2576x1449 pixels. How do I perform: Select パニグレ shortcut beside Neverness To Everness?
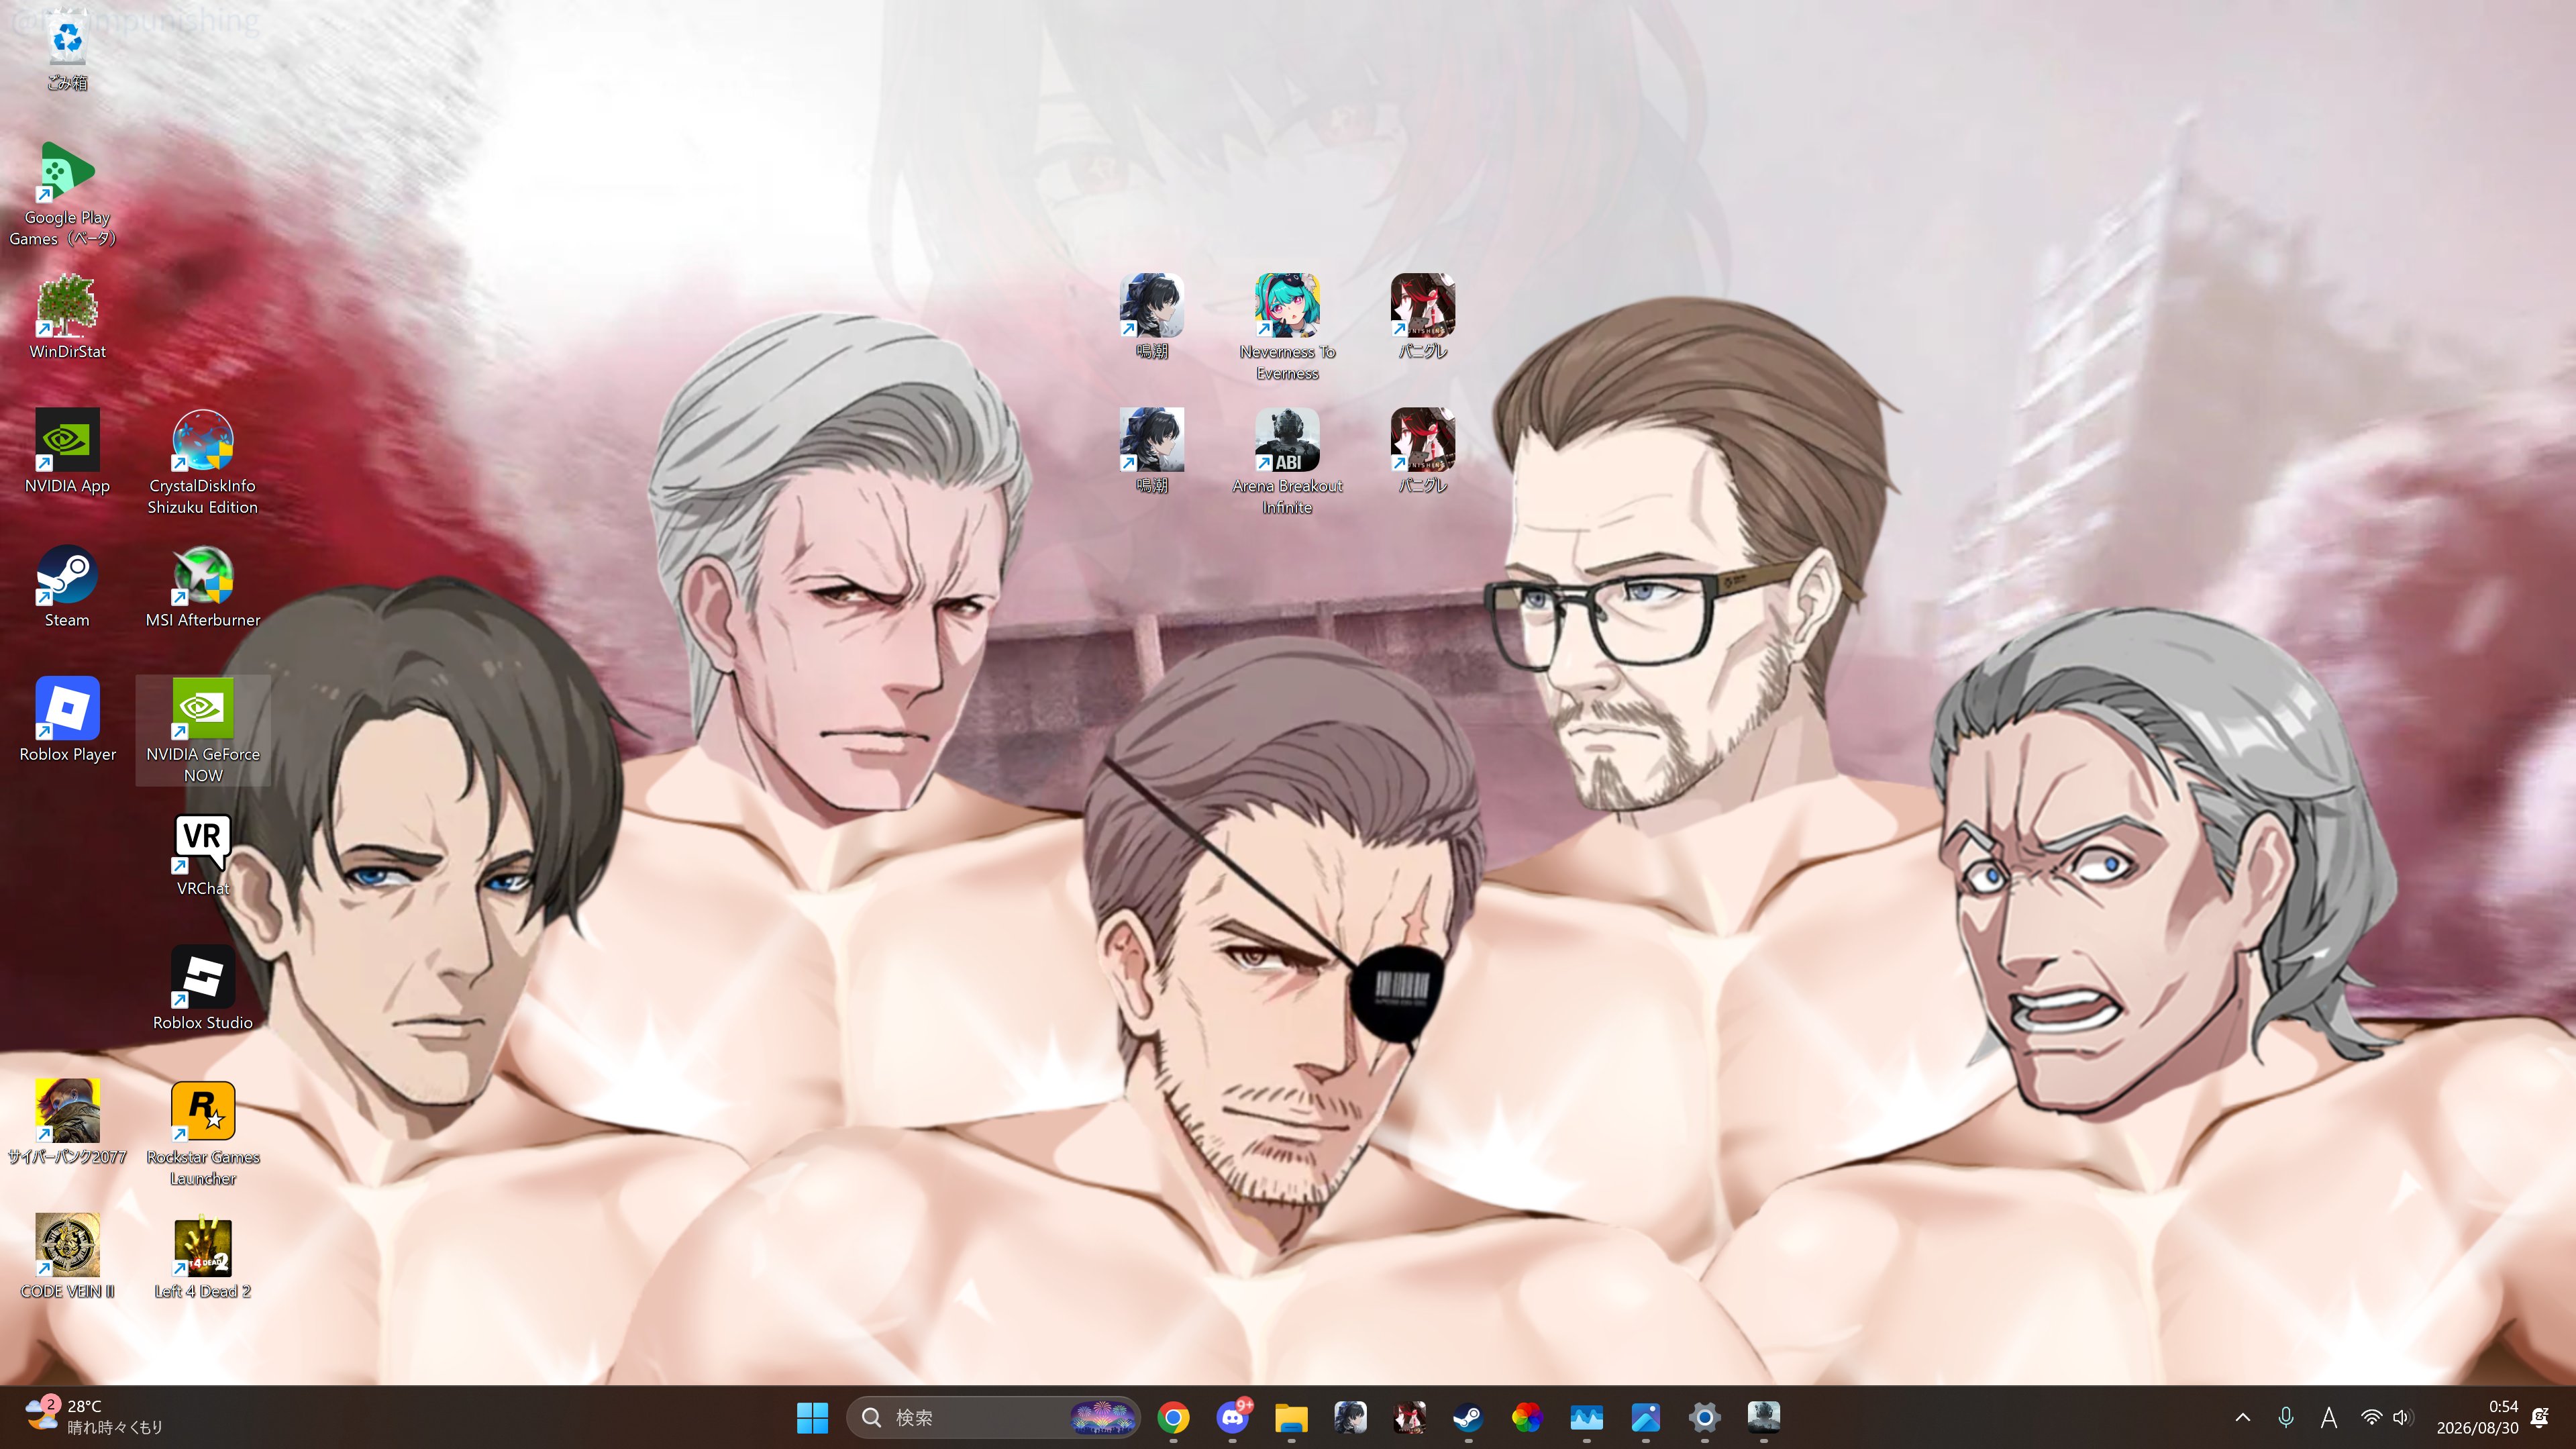[x=1422, y=316]
